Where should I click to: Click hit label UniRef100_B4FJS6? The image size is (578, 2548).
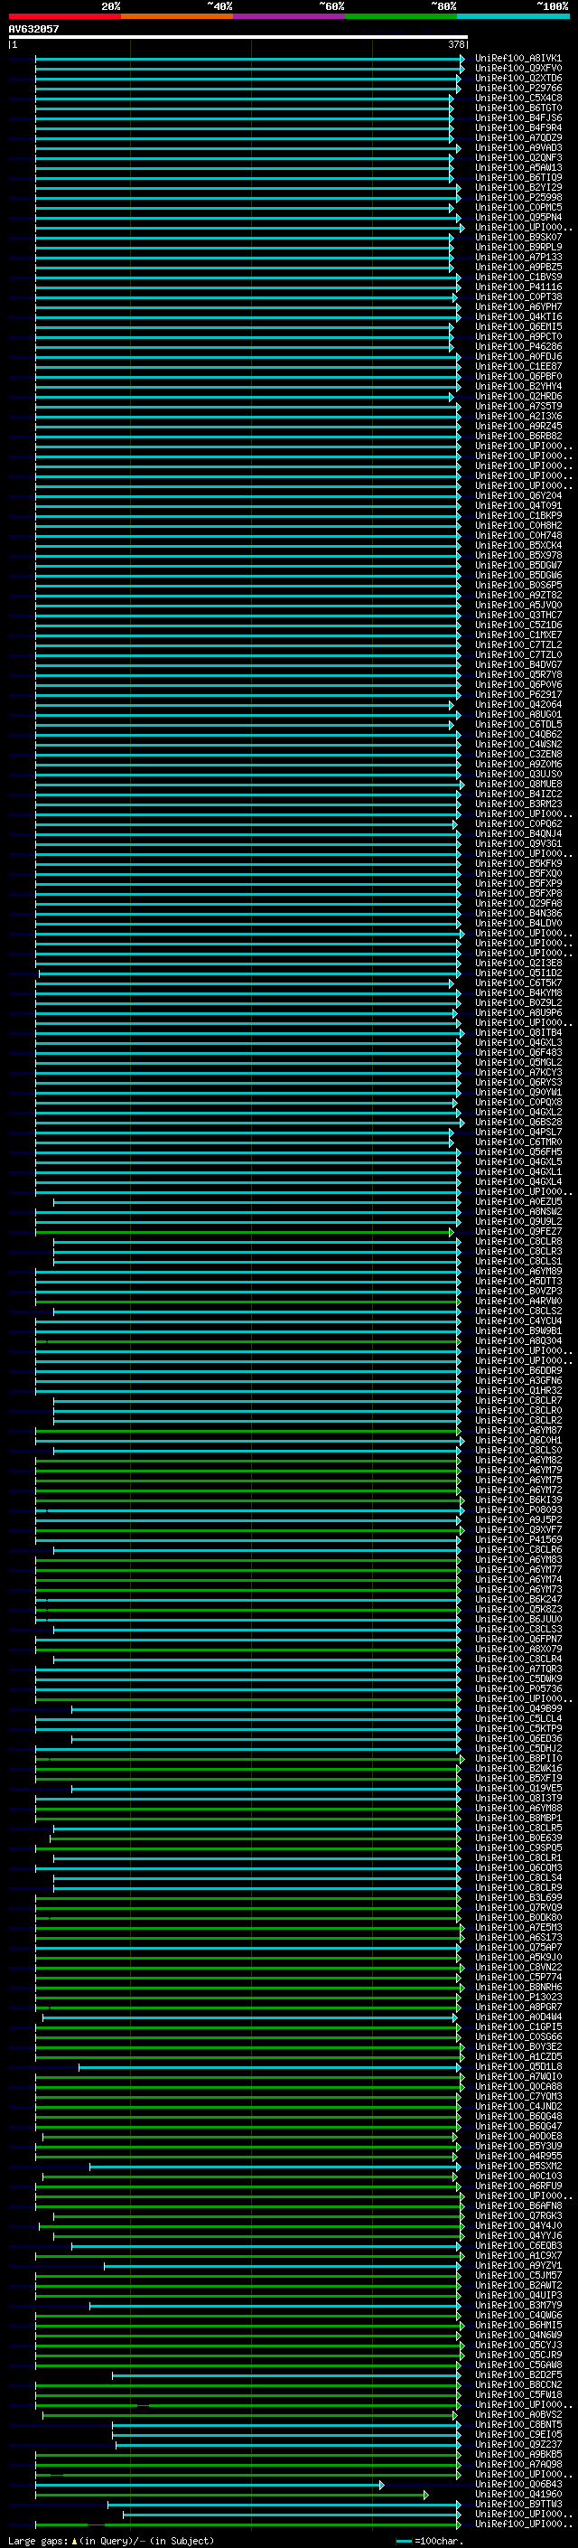tap(518, 118)
